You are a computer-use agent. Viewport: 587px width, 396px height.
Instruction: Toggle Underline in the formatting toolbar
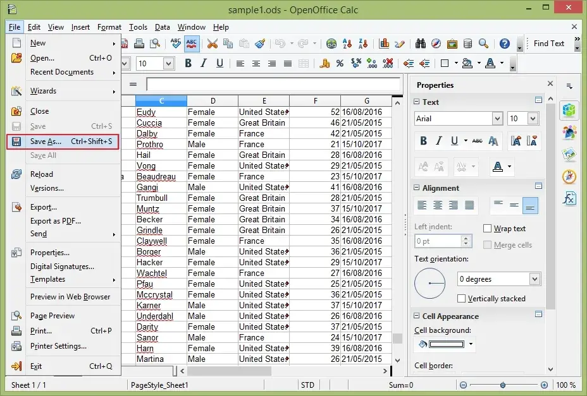tap(219, 64)
